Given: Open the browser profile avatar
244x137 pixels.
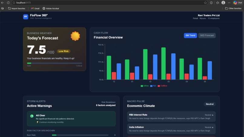Looking at the screenshot, I should tap(223, 3).
